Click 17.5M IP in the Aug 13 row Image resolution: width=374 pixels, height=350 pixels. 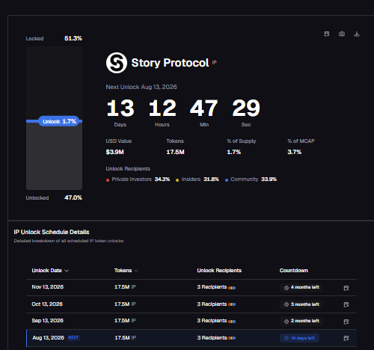pyautogui.click(x=126, y=338)
